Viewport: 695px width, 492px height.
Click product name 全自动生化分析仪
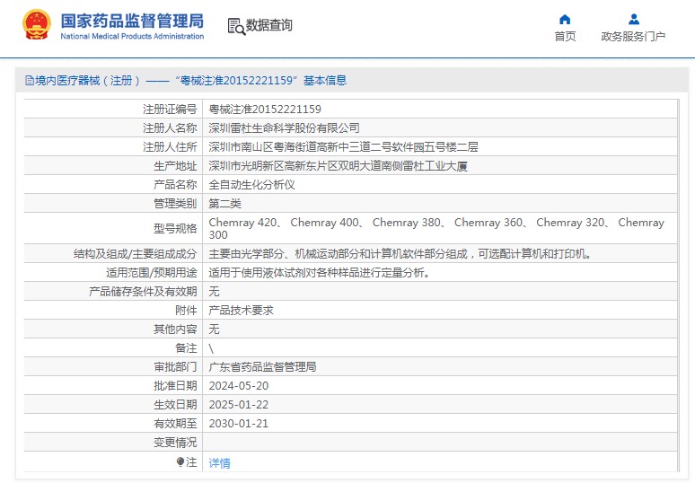tap(251, 185)
